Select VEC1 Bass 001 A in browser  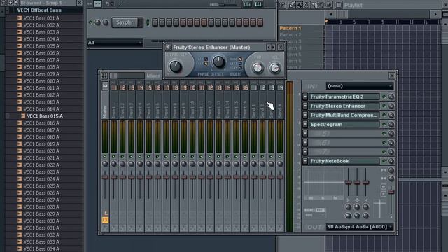(41, 18)
